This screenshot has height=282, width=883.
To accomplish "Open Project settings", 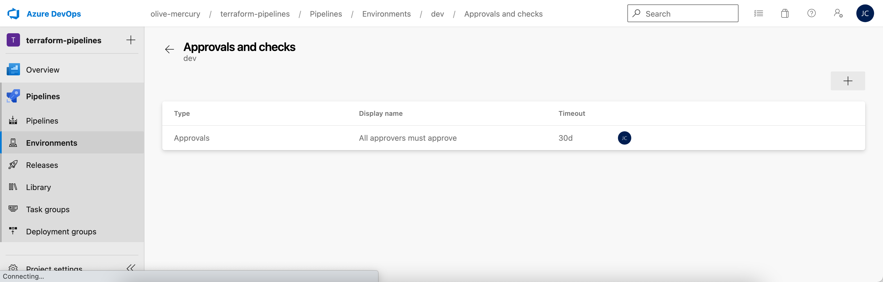I will [x=54, y=268].
